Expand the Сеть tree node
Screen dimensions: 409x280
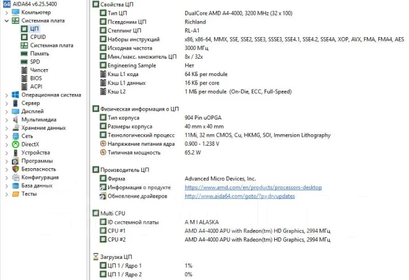pyautogui.click(x=6, y=136)
